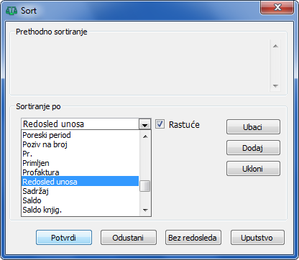The width and height of the screenshot is (299, 260).
Task: Click down arrow in Prethodno sortiranje box
Action: (x=275, y=85)
